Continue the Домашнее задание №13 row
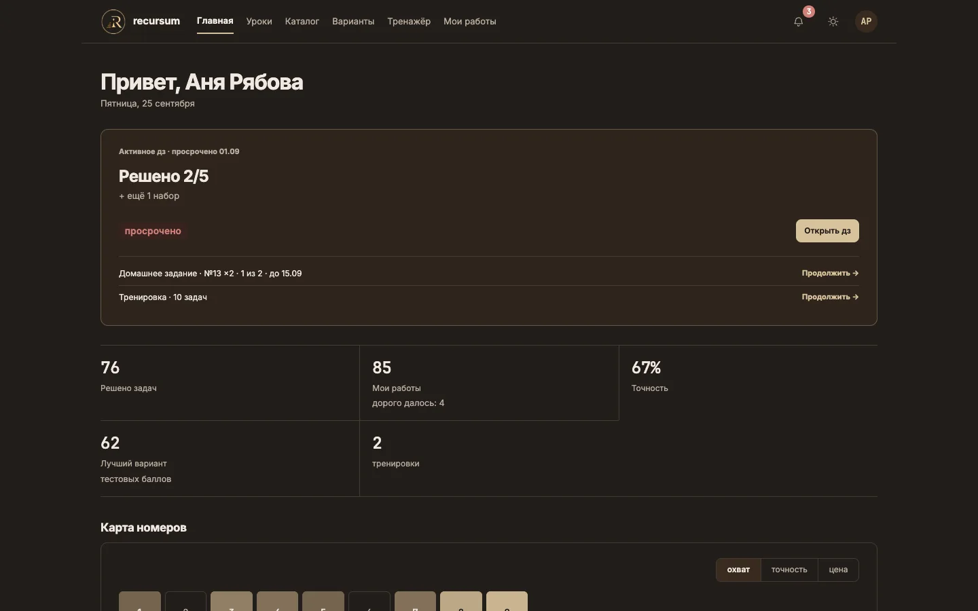 pyautogui.click(x=830, y=273)
